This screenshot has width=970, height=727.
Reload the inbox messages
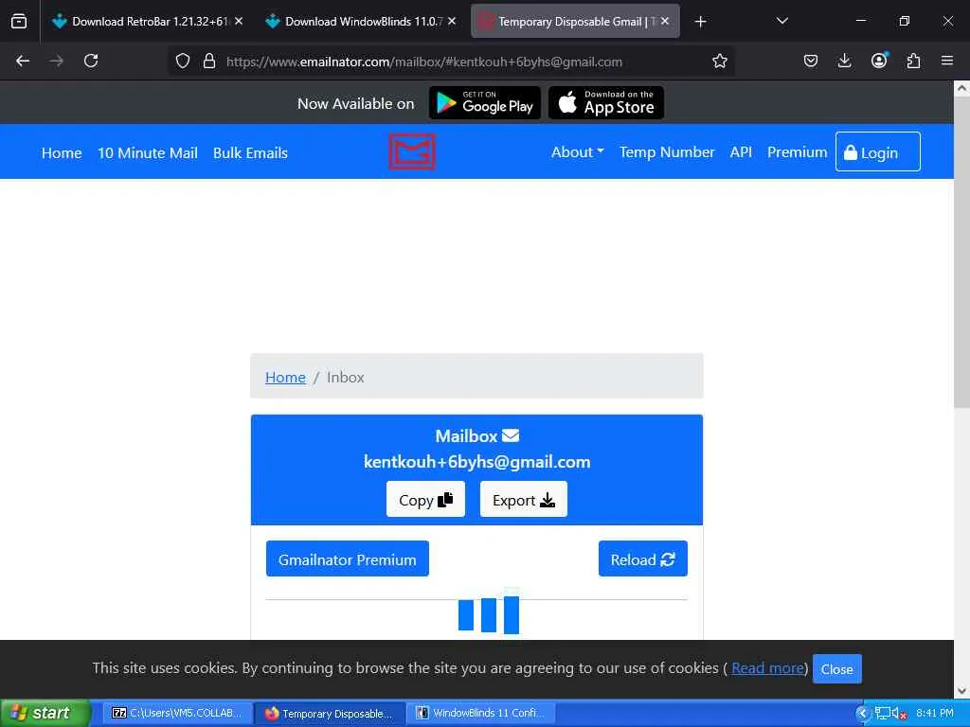[x=643, y=559]
